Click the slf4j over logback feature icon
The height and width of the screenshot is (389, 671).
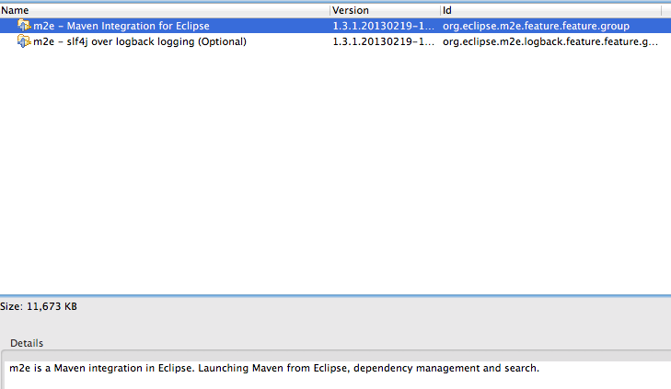[24, 41]
